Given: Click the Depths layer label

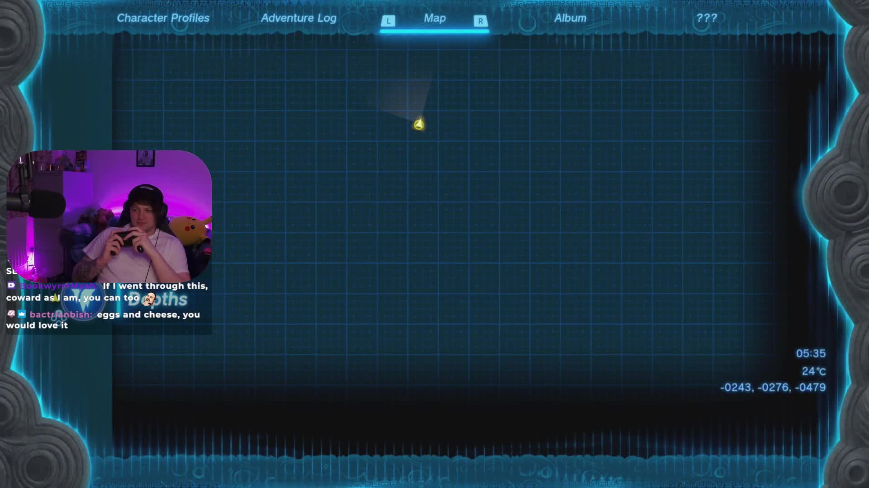Looking at the screenshot, I should click(157, 299).
